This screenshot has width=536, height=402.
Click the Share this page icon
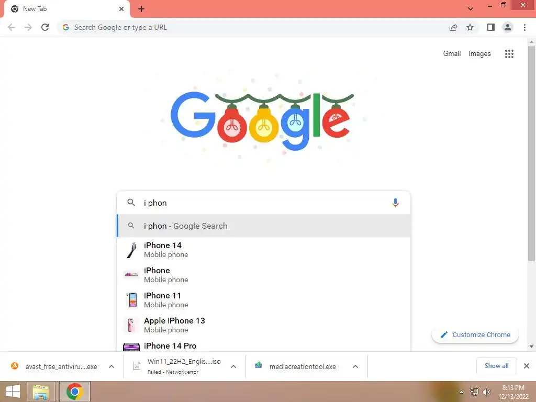[453, 27]
